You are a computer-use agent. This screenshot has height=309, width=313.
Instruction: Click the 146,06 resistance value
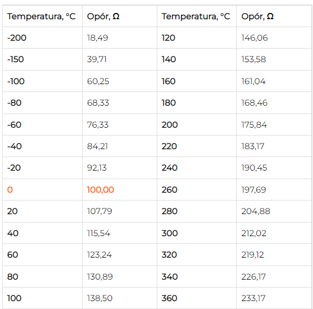tap(255, 38)
